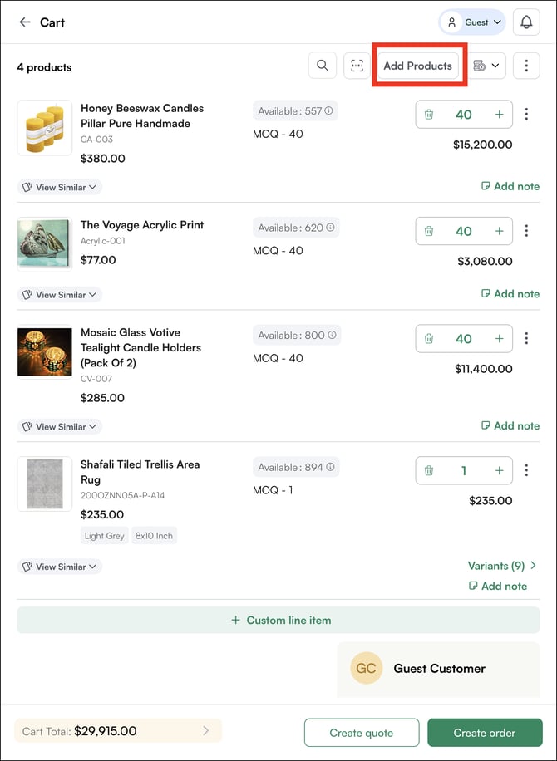Click the back arrow next to Cart
Viewport: 557px width, 761px height.
[x=25, y=22]
